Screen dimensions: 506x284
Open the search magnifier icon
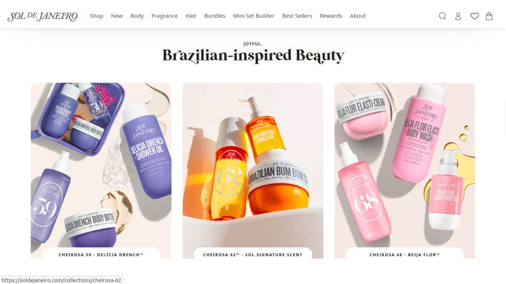(x=442, y=16)
